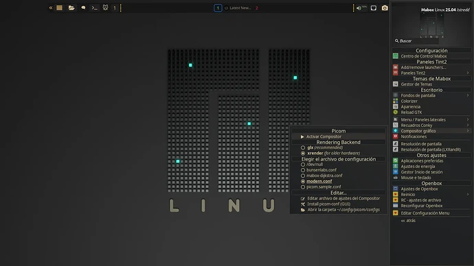Launch the terminal from top panel
Image resolution: width=474 pixels, height=266 pixels.
(95, 8)
